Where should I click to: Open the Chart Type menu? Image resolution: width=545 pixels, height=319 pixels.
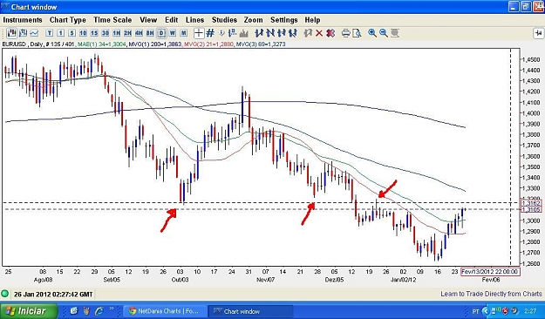pyautogui.click(x=67, y=20)
